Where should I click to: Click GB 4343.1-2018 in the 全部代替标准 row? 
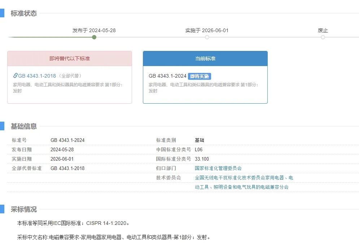[67, 168]
